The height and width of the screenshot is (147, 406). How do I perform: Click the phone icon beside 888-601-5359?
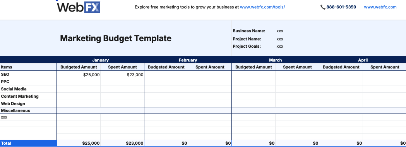pos(323,7)
